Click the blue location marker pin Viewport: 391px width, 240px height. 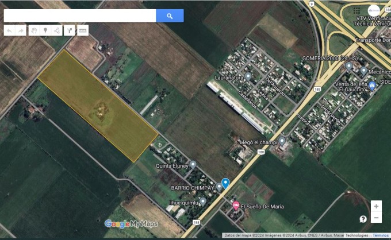[x=225, y=183]
